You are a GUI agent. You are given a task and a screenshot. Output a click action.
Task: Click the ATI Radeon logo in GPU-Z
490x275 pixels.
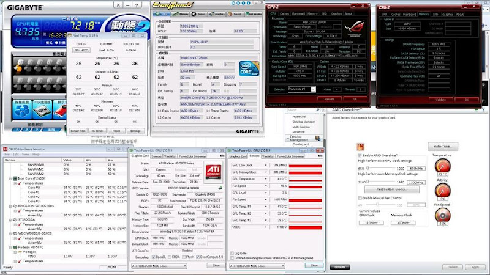point(213,172)
